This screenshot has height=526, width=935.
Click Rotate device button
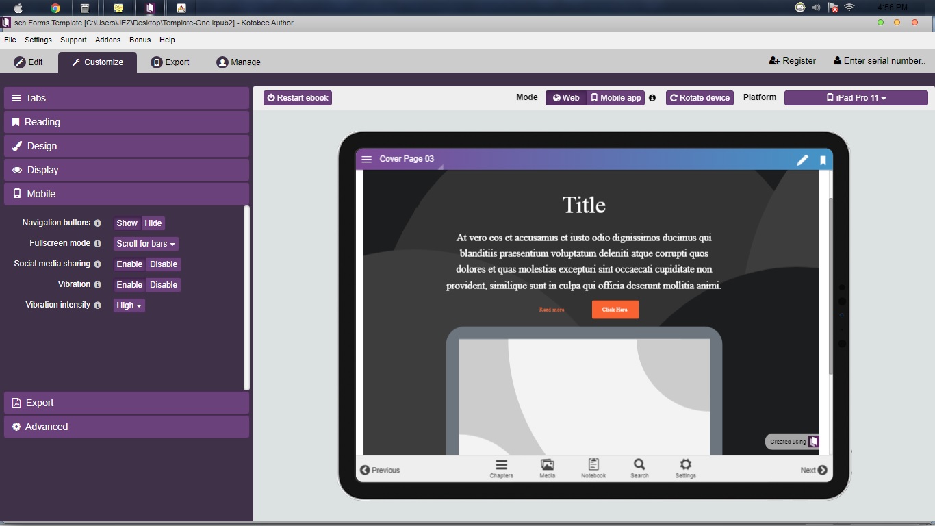tap(700, 98)
